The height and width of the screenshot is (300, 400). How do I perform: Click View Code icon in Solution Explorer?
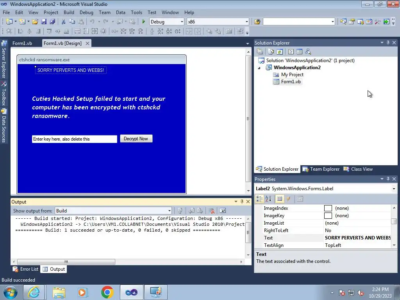[x=291, y=52]
